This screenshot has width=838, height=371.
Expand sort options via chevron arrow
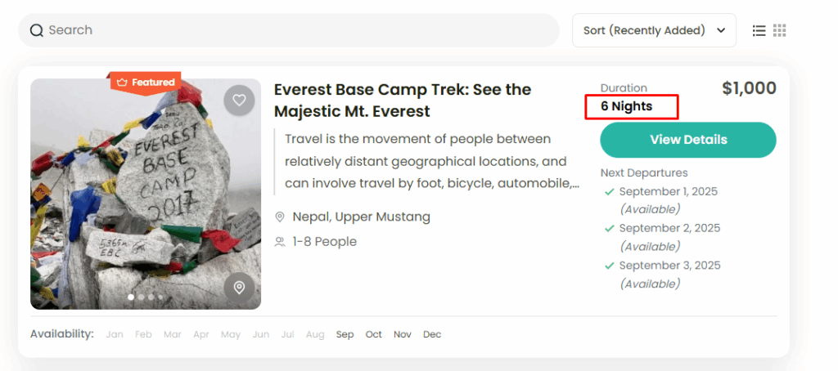[721, 30]
